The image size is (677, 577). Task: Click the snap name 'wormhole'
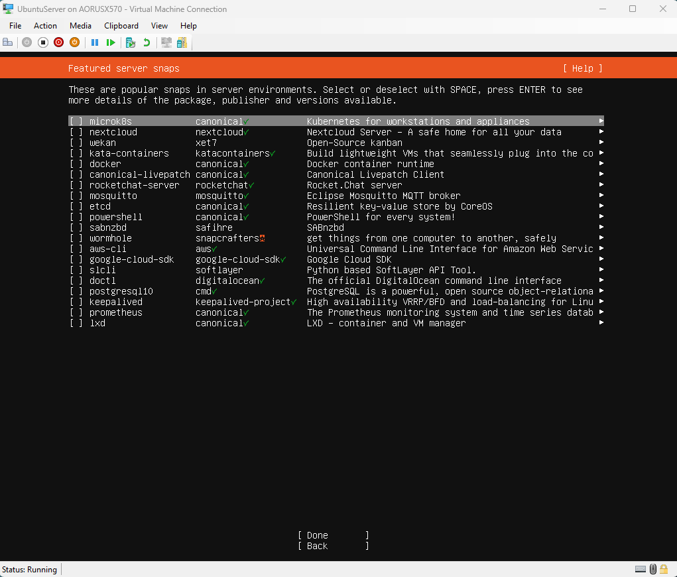pyautogui.click(x=111, y=238)
